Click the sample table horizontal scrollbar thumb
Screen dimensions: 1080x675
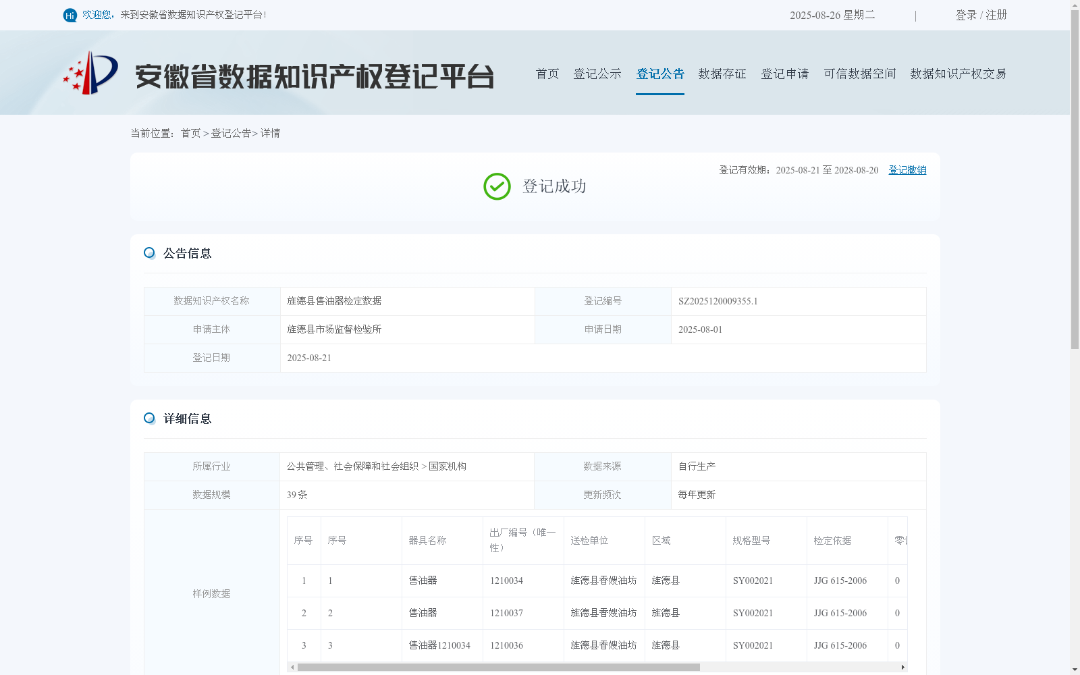(499, 667)
